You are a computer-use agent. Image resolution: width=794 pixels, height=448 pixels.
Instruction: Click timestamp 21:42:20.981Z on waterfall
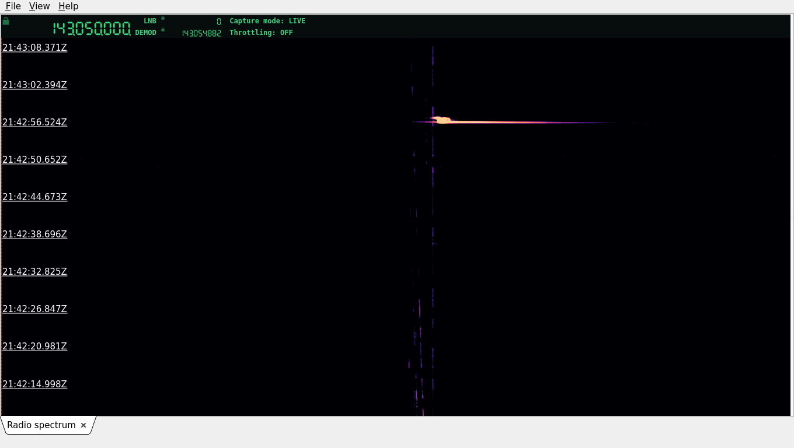34,346
